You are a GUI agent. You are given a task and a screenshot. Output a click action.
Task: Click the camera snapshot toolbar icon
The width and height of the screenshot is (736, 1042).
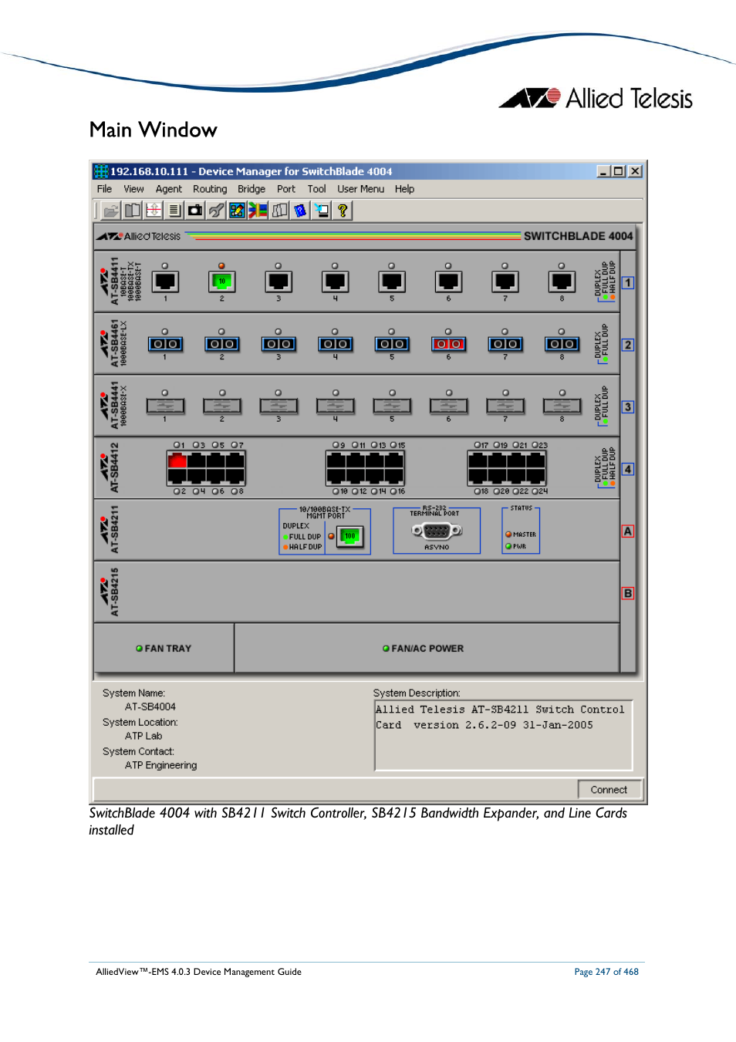click(195, 210)
